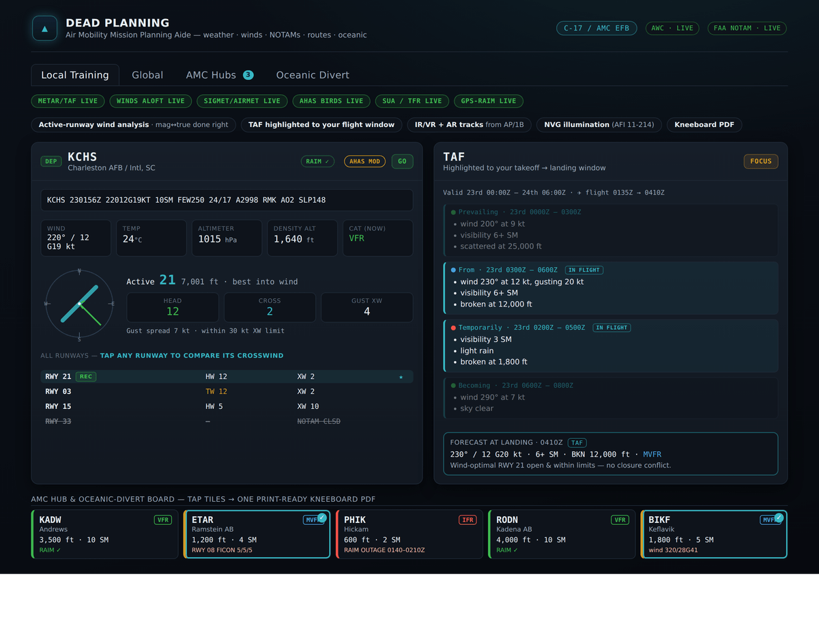Click the From 0300Z – 0600Z TAF block
Screen dimensions: 819x626
click(610, 288)
